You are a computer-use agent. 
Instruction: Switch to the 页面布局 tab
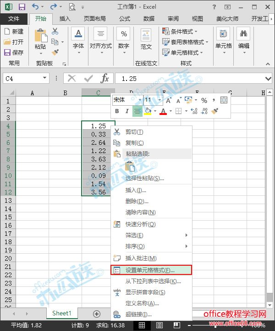(95, 19)
